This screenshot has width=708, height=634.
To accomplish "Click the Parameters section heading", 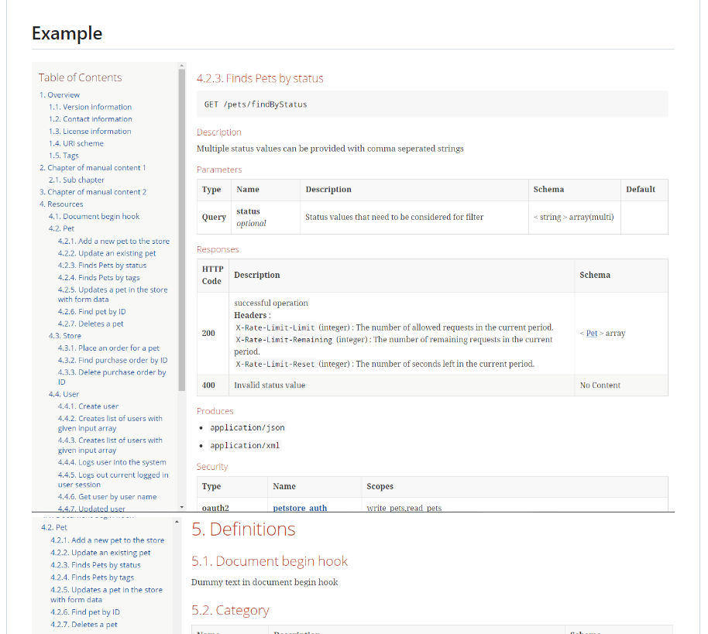I will click(219, 170).
